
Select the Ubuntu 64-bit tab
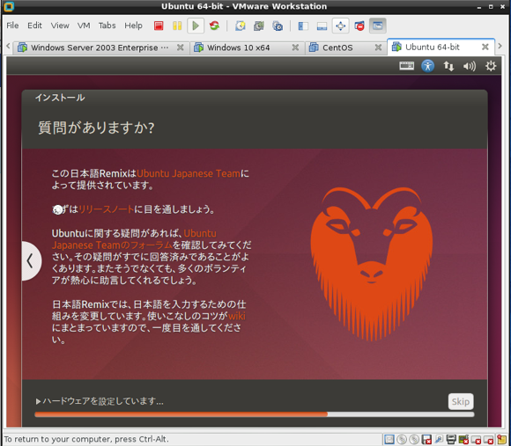pyautogui.click(x=441, y=48)
